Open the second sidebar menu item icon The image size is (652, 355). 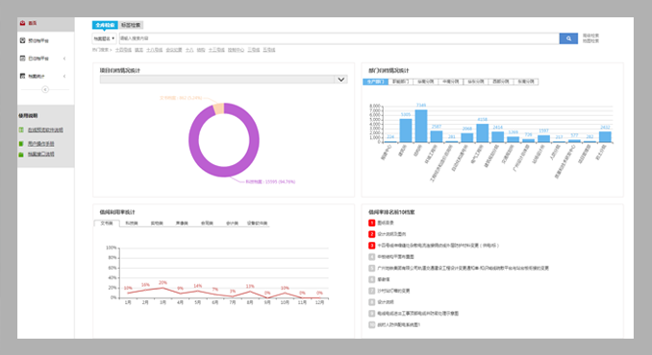click(22, 40)
